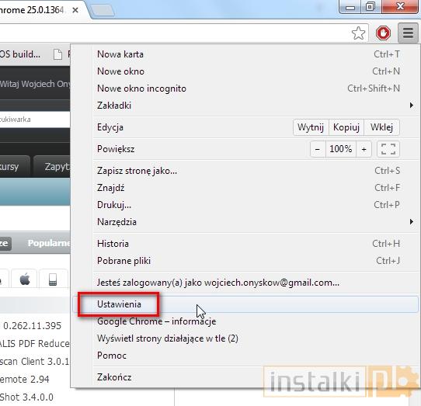Expand the Narzędzia submenu arrow

coord(412,222)
